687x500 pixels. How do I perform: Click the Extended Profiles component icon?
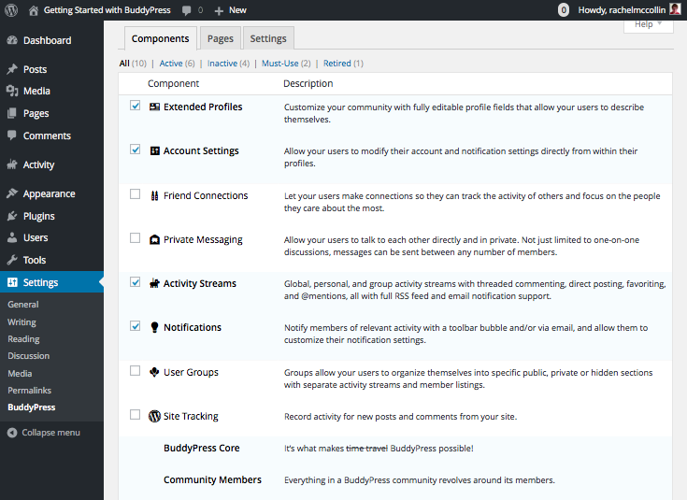[154, 107]
